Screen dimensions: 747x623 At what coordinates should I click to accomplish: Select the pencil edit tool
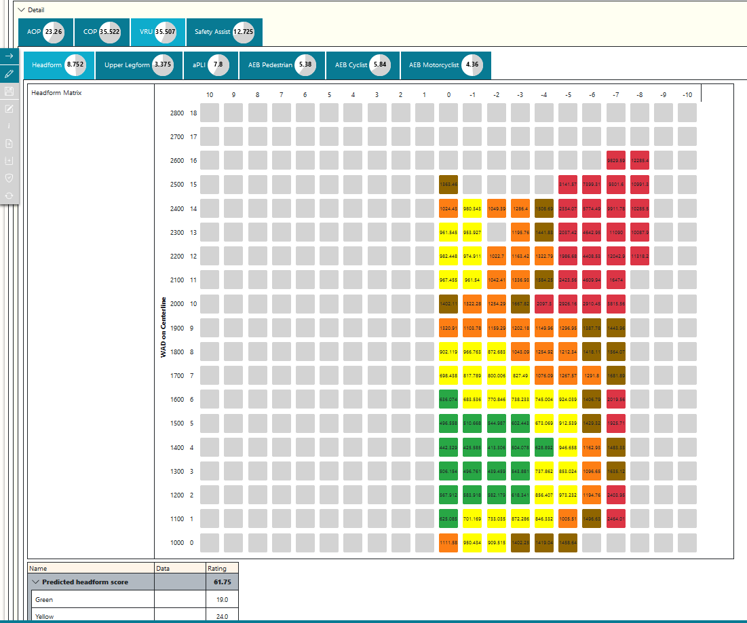[9, 74]
